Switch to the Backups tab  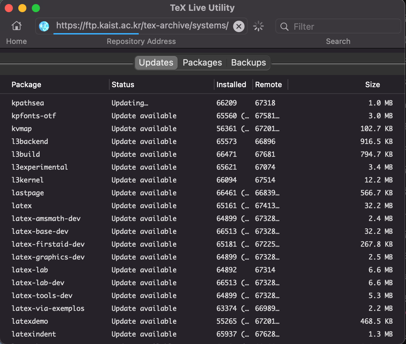[x=248, y=63]
